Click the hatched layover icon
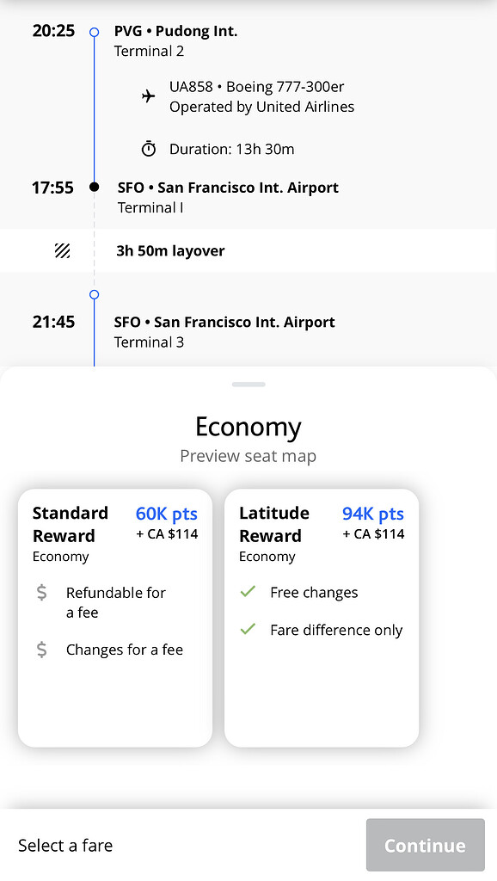The width and height of the screenshot is (497, 881). point(64,250)
